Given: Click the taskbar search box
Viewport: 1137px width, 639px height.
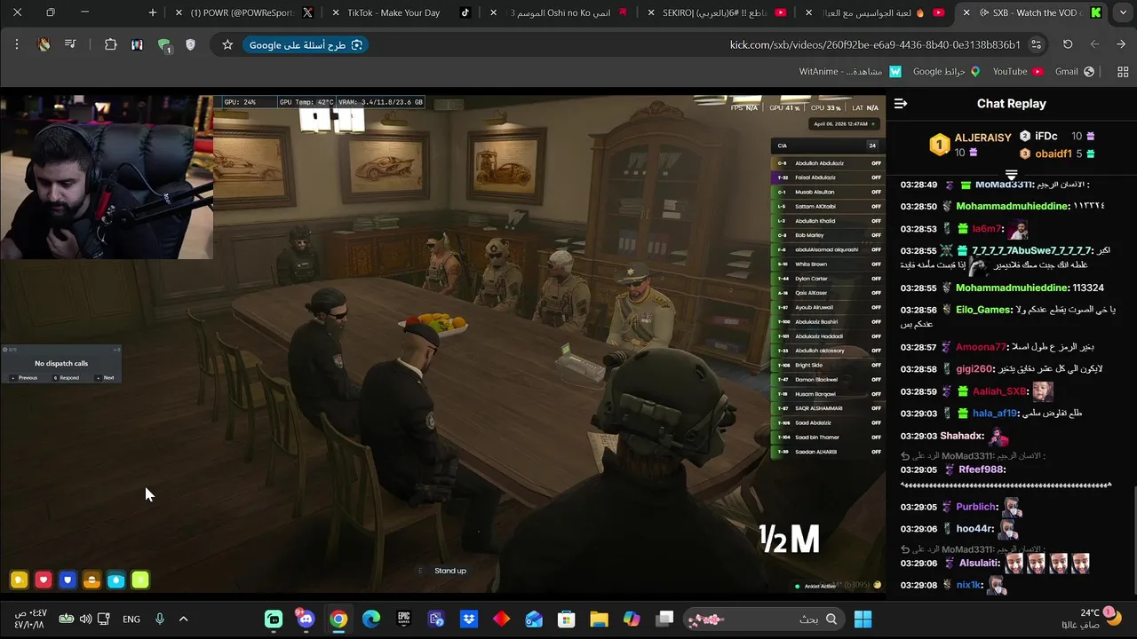Looking at the screenshot, I should (x=762, y=619).
